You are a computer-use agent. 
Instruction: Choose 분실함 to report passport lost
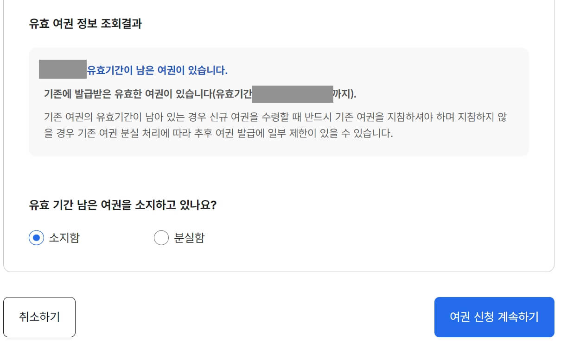tap(161, 237)
